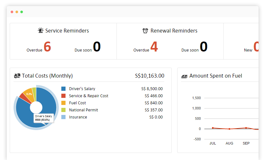
Task: Click the JUL axis label
Action: [213, 143]
